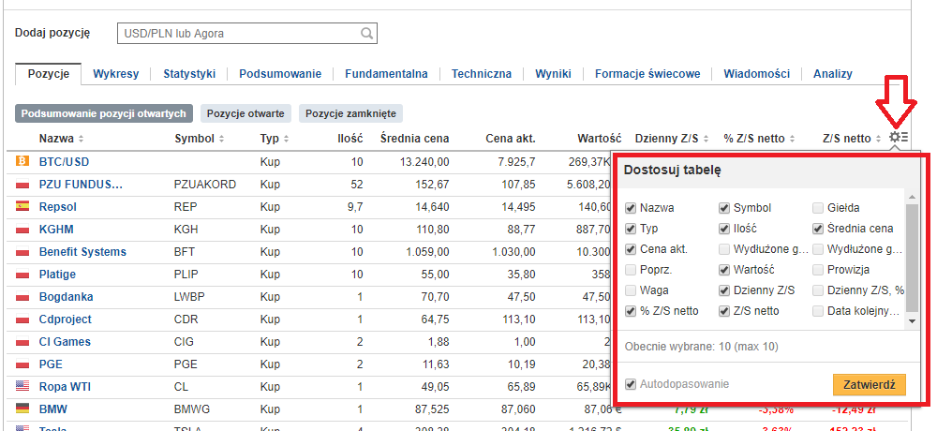The image size is (937, 431).
Task: Confirm with the Zatwierdź button
Action: (x=869, y=384)
